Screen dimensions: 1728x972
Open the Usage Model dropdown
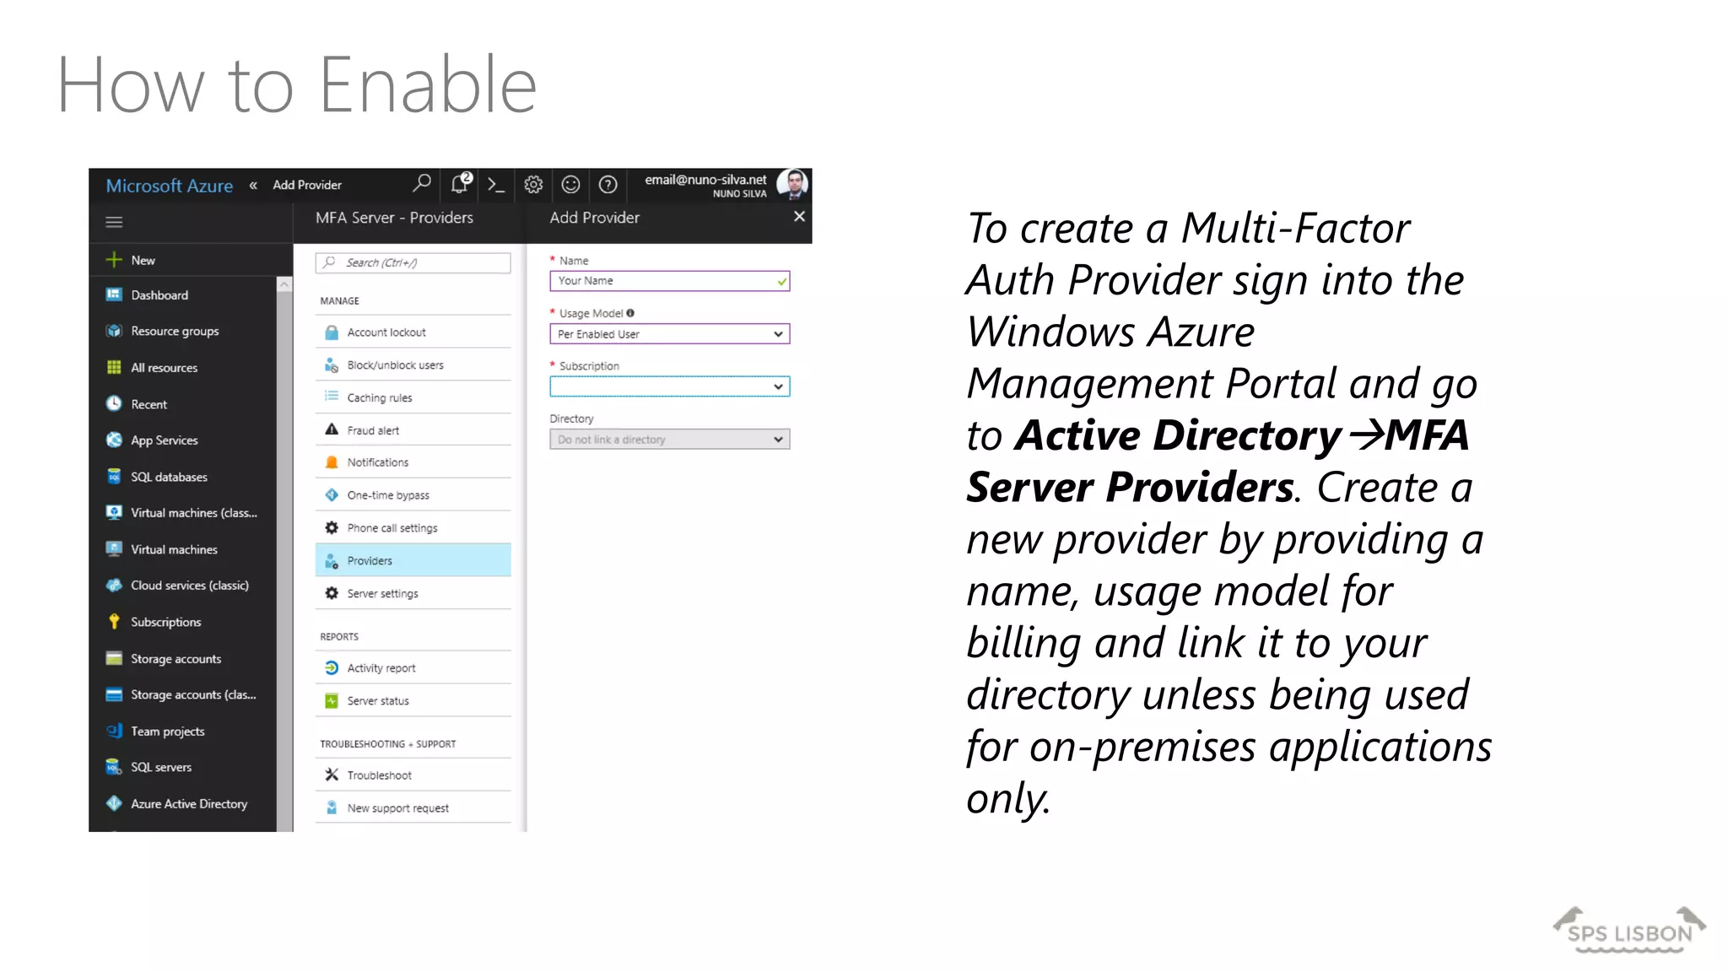[x=670, y=334]
